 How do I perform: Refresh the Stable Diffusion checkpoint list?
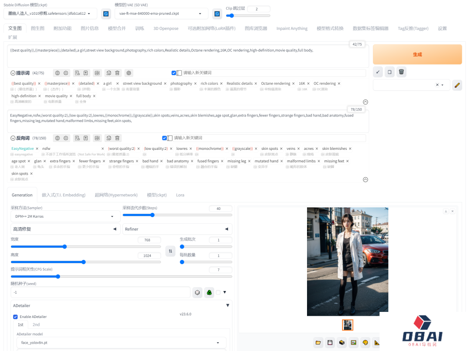(106, 14)
